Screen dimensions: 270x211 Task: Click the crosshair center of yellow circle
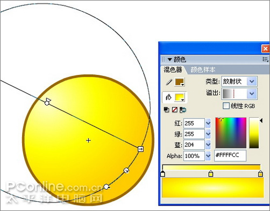pos(88,140)
